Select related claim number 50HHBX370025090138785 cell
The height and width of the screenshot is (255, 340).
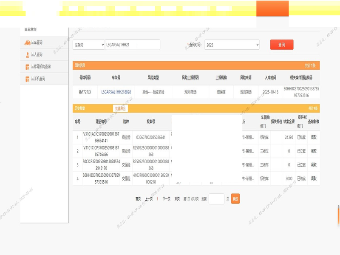click(x=301, y=92)
